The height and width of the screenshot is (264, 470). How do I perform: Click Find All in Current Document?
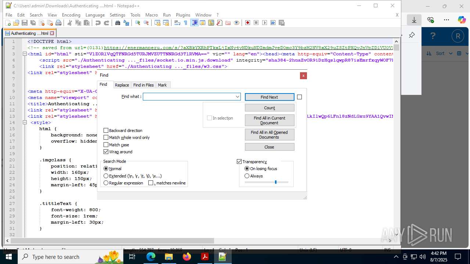click(x=270, y=120)
